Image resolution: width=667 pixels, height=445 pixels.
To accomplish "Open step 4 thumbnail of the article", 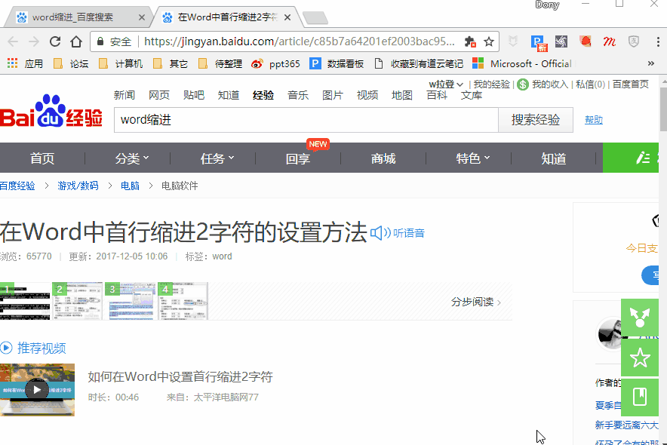I will coord(183,301).
